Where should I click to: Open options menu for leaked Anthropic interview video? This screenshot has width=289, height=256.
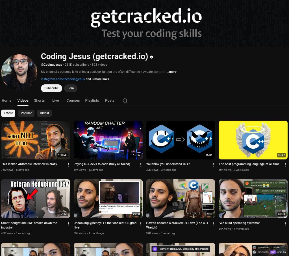click(68, 165)
